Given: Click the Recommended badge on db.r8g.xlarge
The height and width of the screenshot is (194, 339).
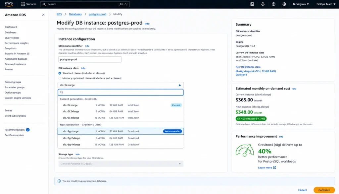Looking at the screenshot, I should coord(172,131).
